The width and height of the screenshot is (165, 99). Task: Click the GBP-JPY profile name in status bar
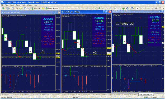point(75,97)
